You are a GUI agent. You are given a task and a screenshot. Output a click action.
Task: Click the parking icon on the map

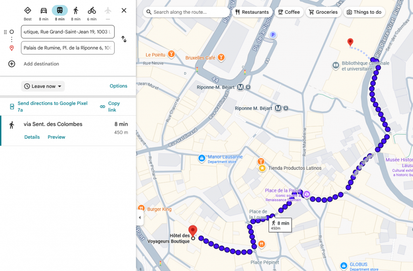coord(273,35)
